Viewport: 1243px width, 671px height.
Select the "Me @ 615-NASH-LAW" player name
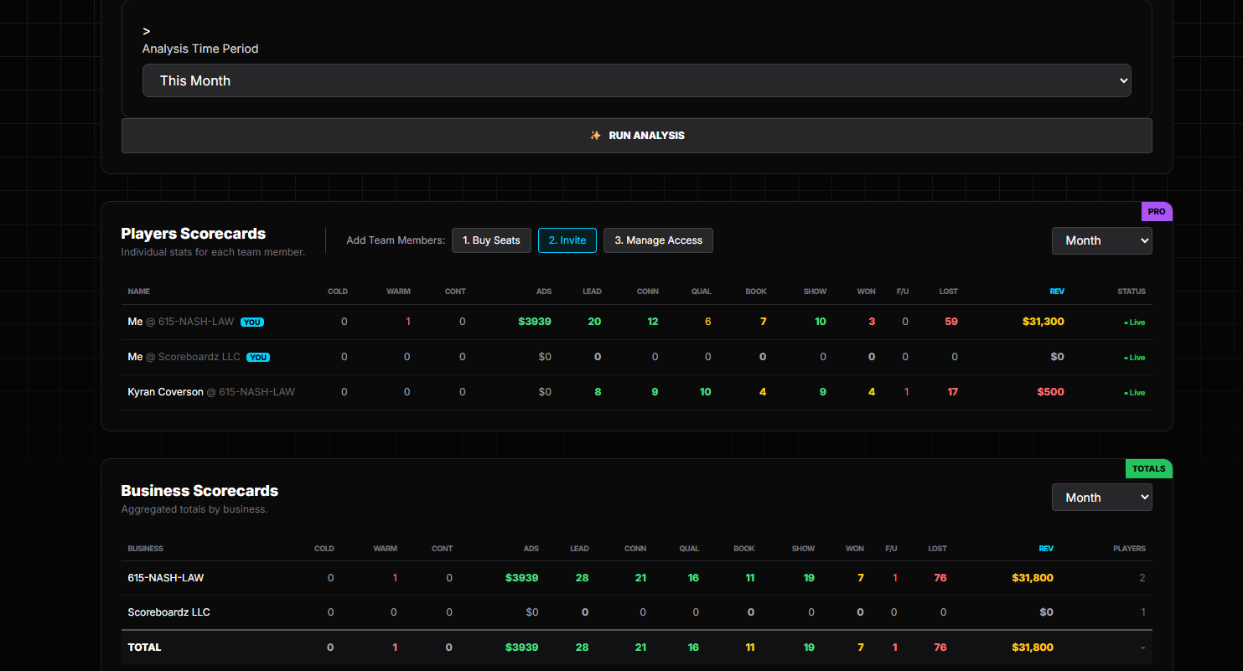click(181, 322)
